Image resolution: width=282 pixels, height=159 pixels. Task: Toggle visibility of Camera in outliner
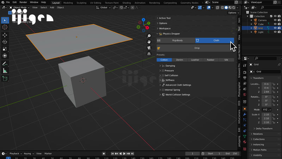click(x=275, y=20)
